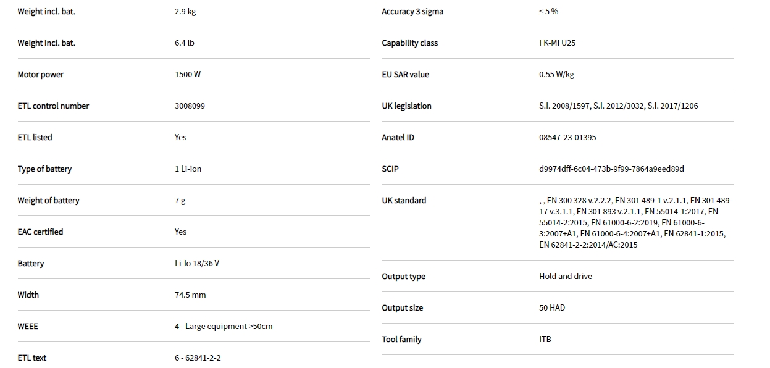Click the Weight of battery 7 g value
This screenshot has width=770, height=368.
point(180,201)
